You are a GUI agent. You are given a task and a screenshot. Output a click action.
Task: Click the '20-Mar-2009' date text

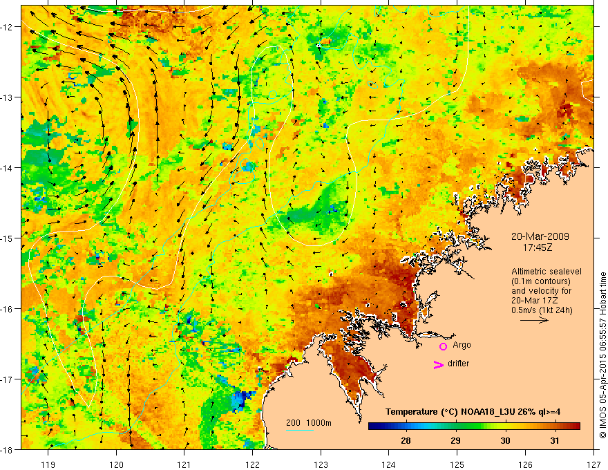(540, 236)
